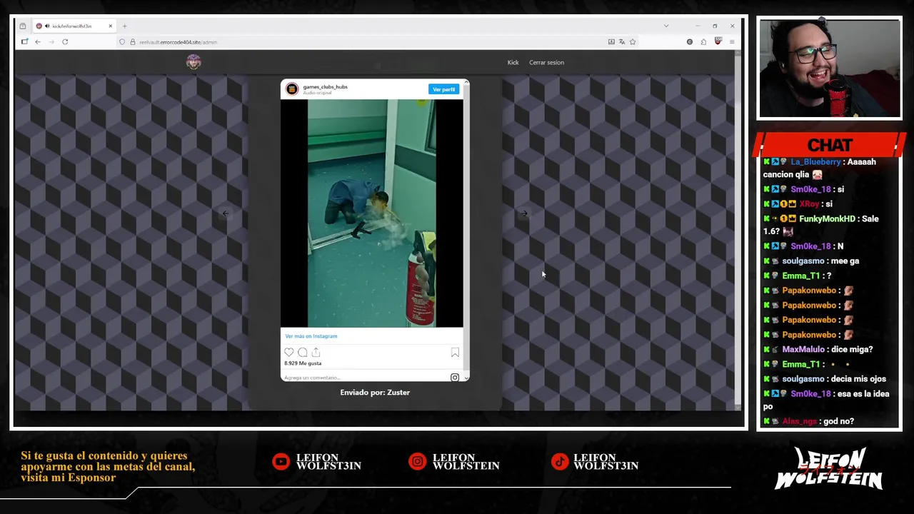The width and height of the screenshot is (914, 514).
Task: Click the streamer webcam feed
Action: [x=830, y=69]
